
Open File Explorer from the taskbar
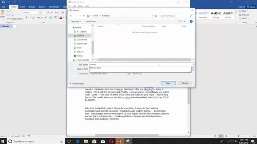86,141
